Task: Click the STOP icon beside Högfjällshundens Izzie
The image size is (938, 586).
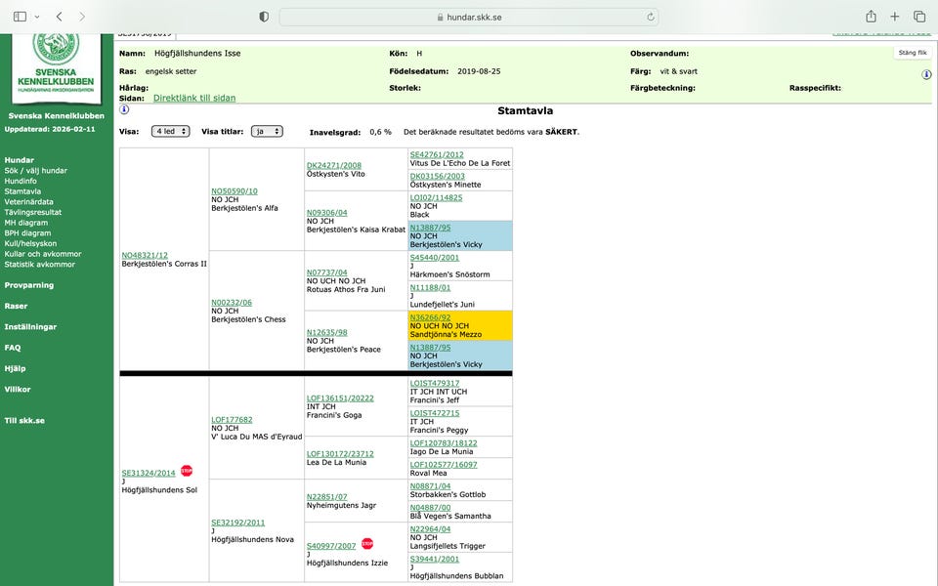Action: point(367,543)
